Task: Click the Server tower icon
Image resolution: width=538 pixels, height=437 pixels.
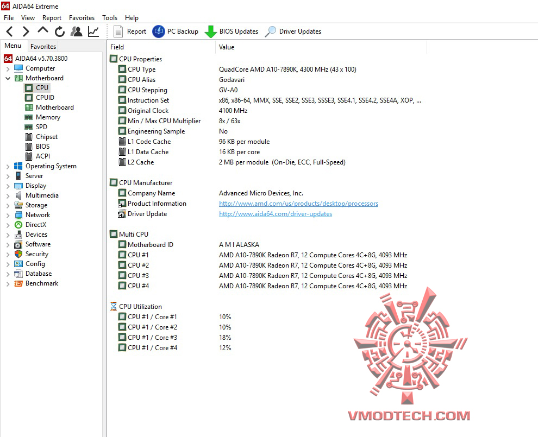Action: [x=18, y=176]
